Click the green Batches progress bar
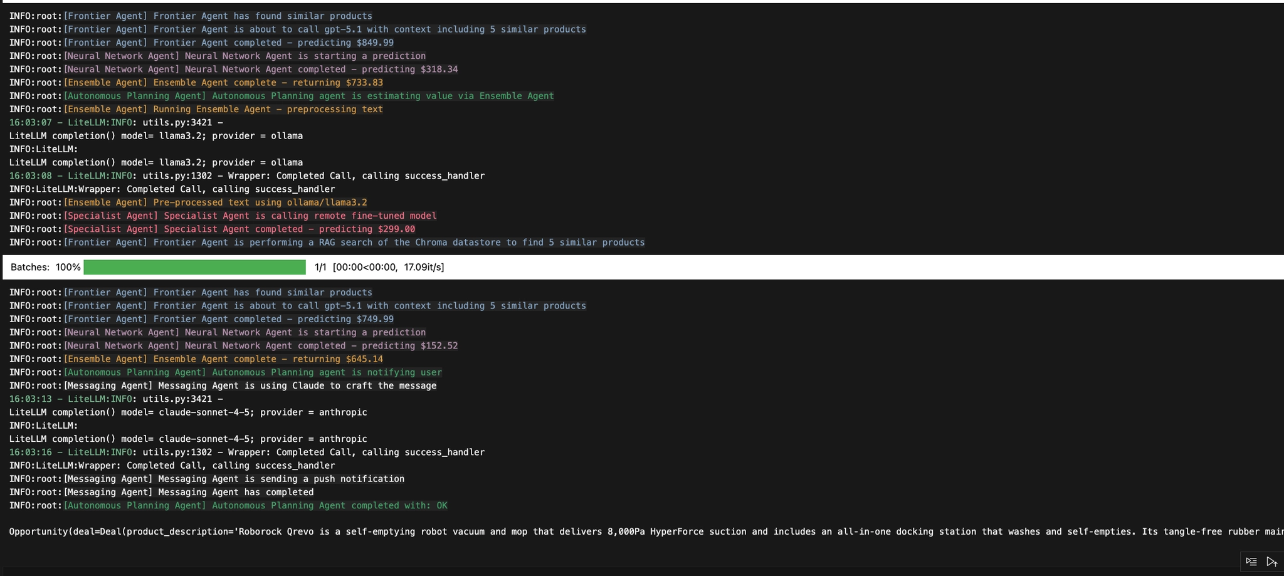This screenshot has width=1284, height=576. 194,267
